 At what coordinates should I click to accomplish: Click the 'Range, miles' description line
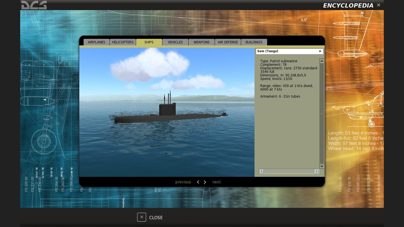tap(286, 87)
